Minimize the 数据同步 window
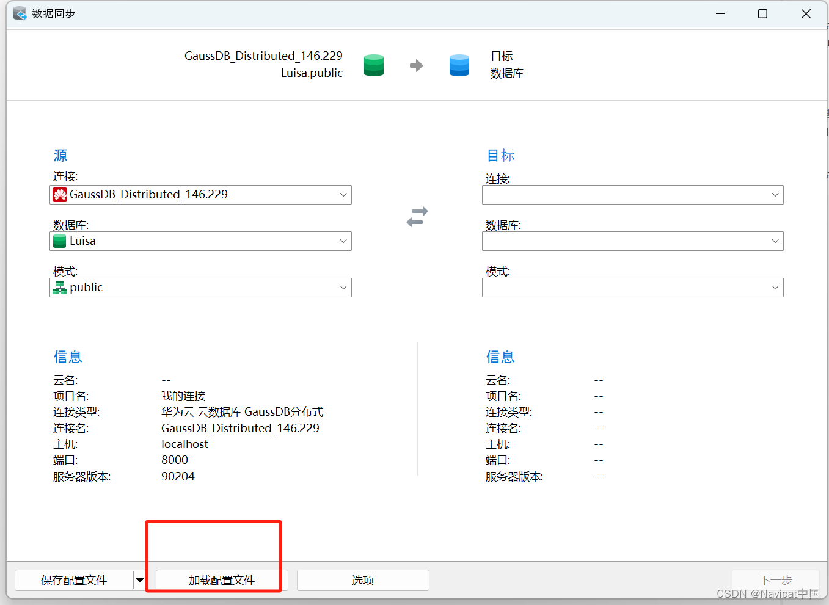Screen dimensions: 829x605 [x=721, y=13]
